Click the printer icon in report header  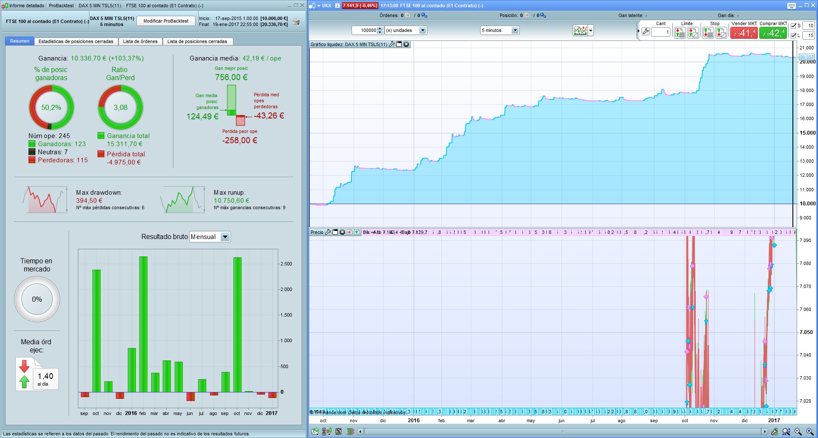(x=296, y=22)
